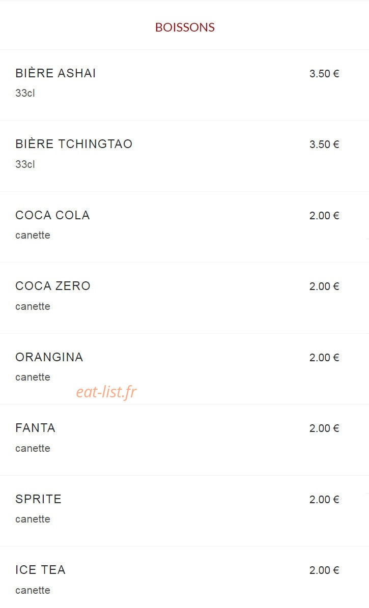Screen dimensions: 369x608
Task: Click the Bière Ashai 3.50 € price
Action: point(324,73)
